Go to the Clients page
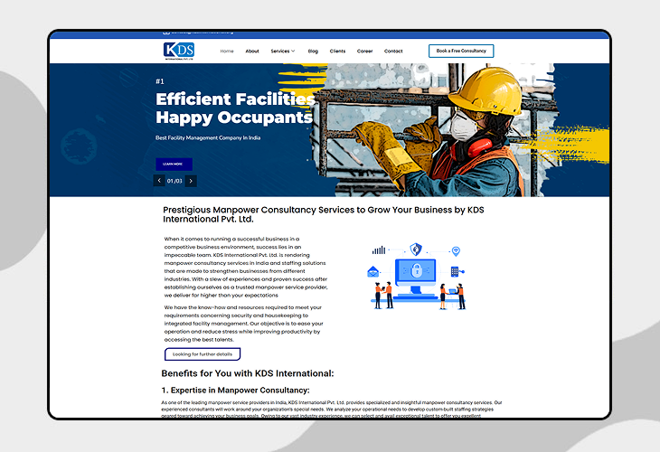The height and width of the screenshot is (452, 660). (x=337, y=52)
